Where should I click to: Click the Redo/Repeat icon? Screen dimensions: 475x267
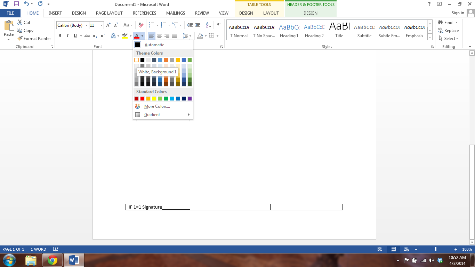tap(40, 4)
